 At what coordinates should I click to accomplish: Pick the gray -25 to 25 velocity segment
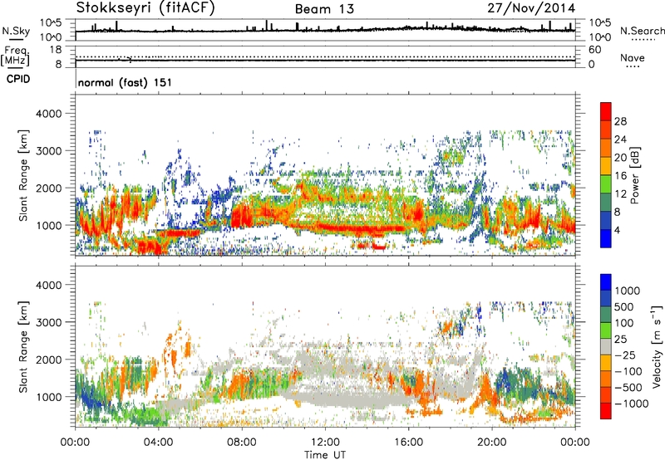606,347
